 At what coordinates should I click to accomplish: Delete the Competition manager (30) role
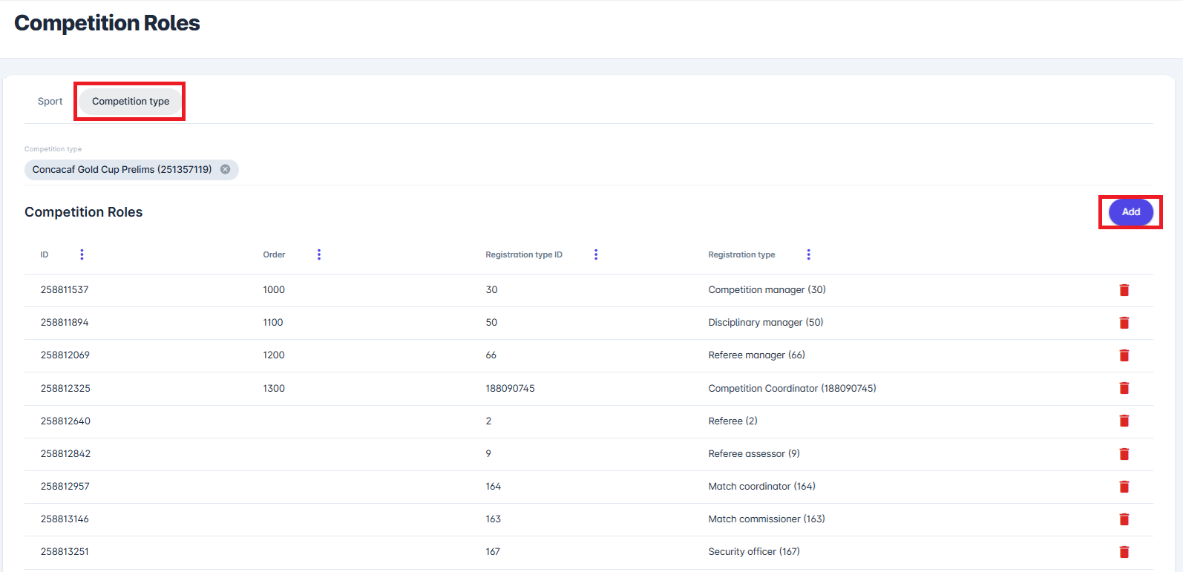coord(1124,290)
